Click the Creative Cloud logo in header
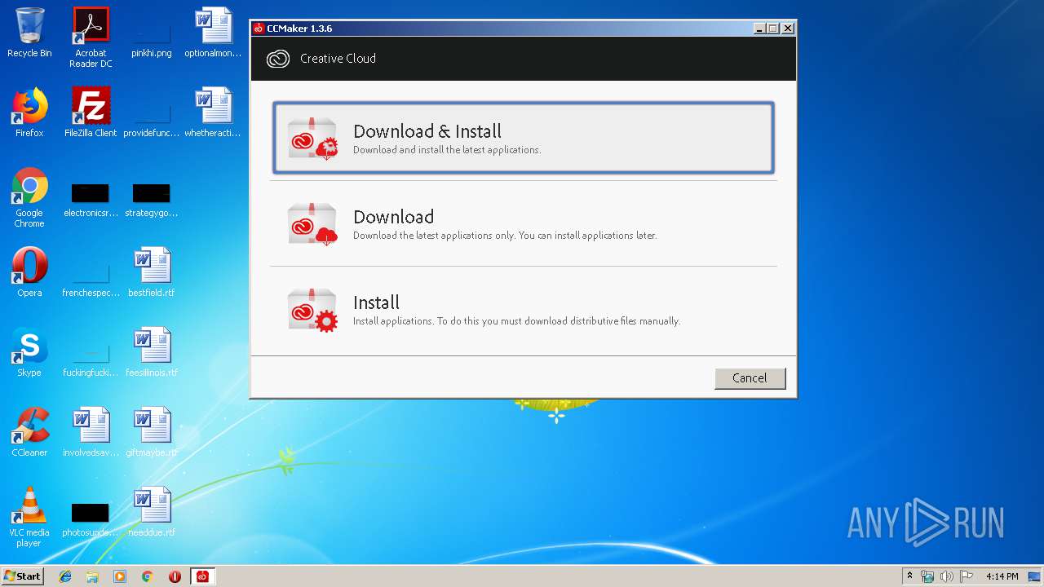The width and height of the screenshot is (1044, 587). 278,59
